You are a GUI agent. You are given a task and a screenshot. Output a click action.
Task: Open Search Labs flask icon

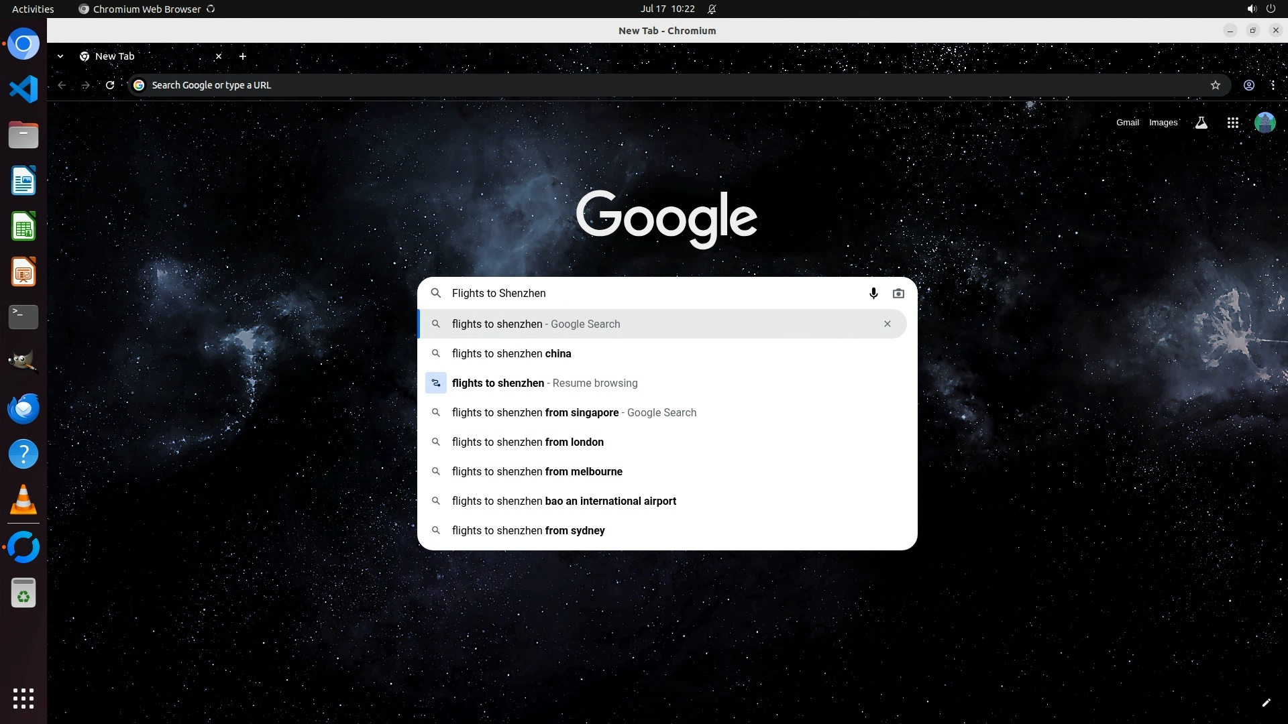coord(1201,123)
